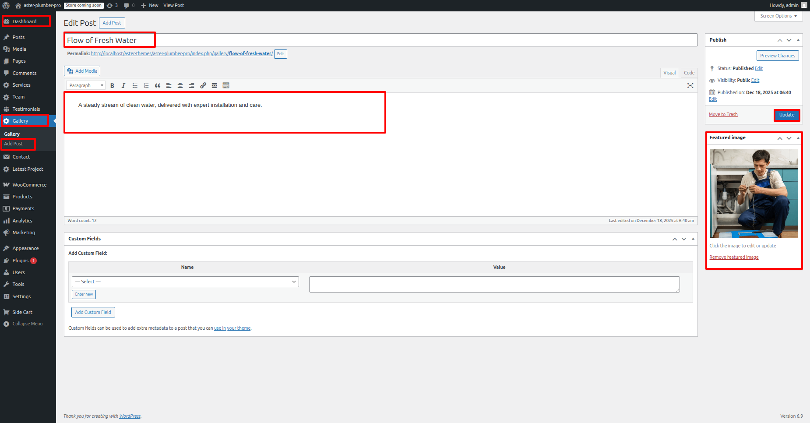Click the Update button
This screenshot has height=423, width=810.
pos(786,115)
